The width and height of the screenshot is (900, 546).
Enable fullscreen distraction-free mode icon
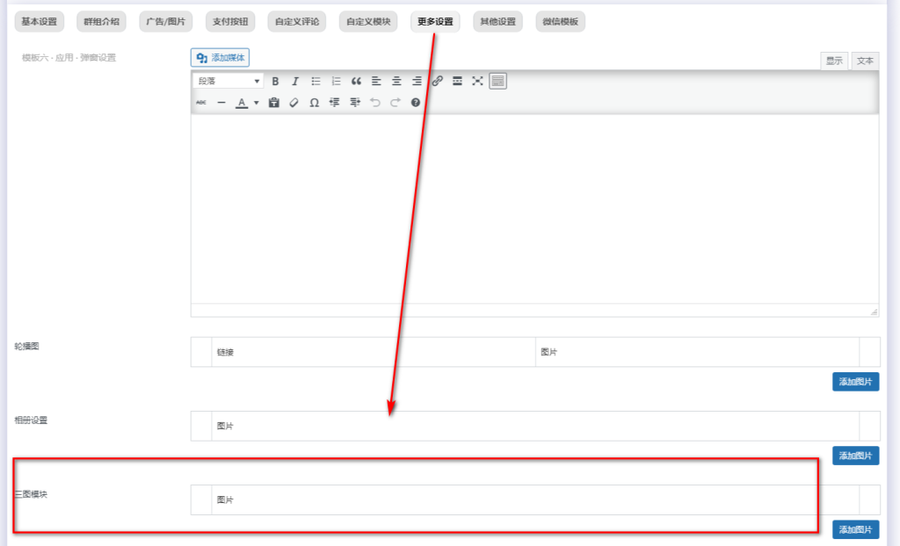click(x=477, y=81)
